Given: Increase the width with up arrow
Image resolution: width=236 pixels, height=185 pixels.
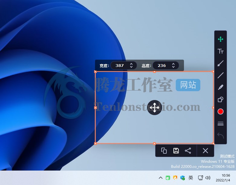Looking at the screenshot, I should 131,64.
